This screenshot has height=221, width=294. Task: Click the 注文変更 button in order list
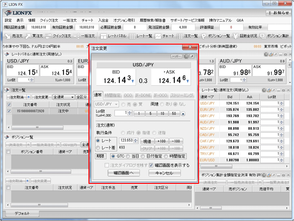[41, 97]
